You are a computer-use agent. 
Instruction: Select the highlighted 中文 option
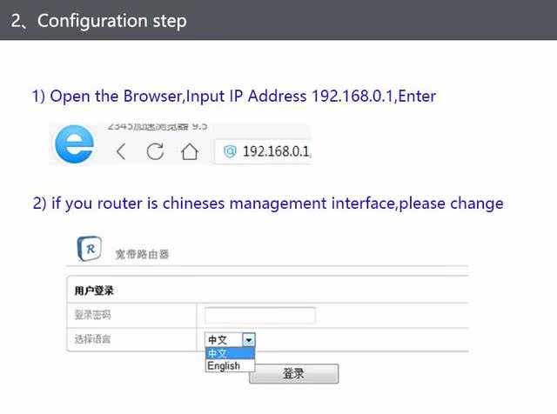(x=230, y=353)
